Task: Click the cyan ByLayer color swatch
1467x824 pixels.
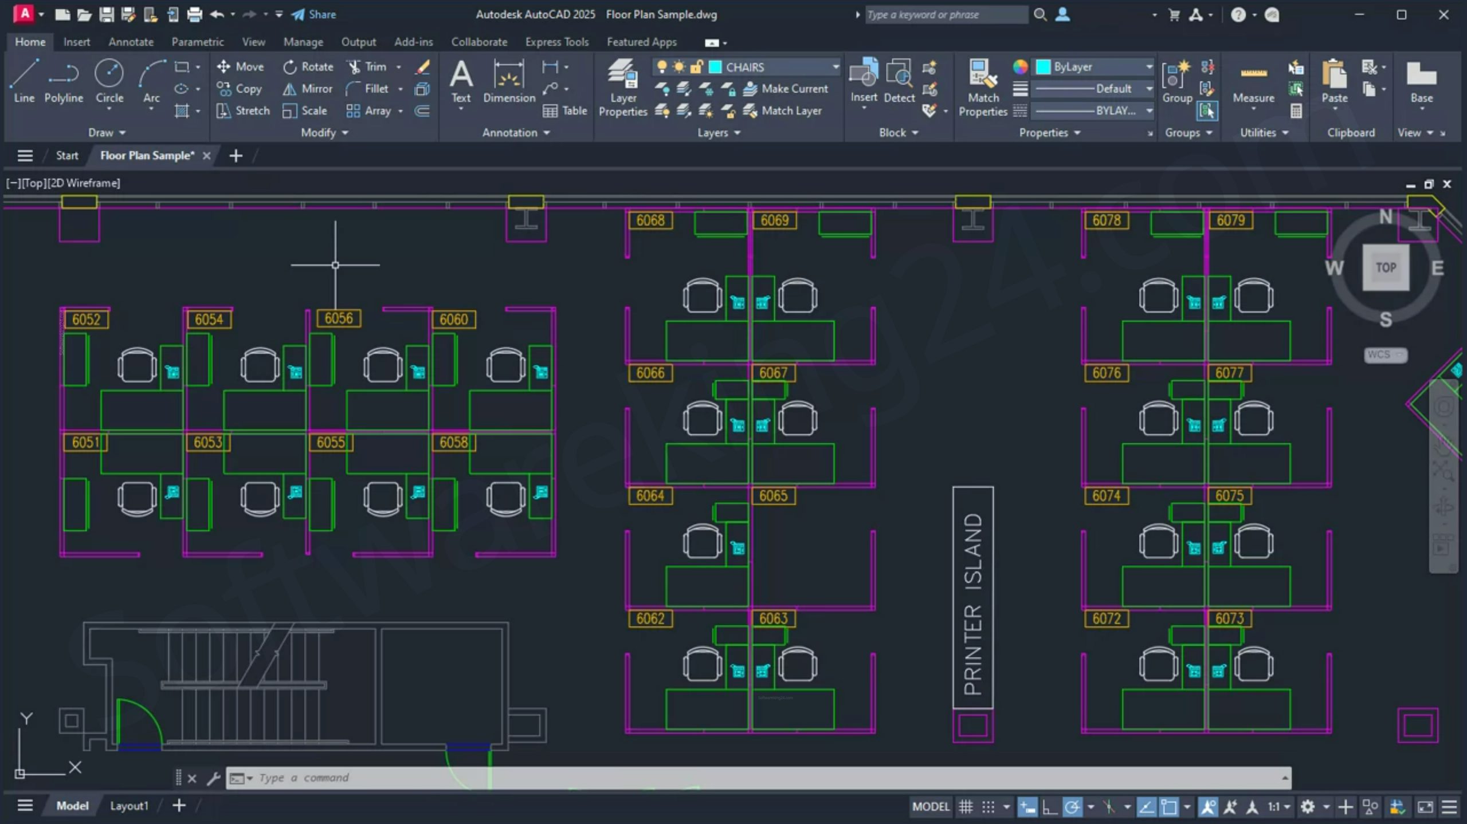Action: 1043,67
